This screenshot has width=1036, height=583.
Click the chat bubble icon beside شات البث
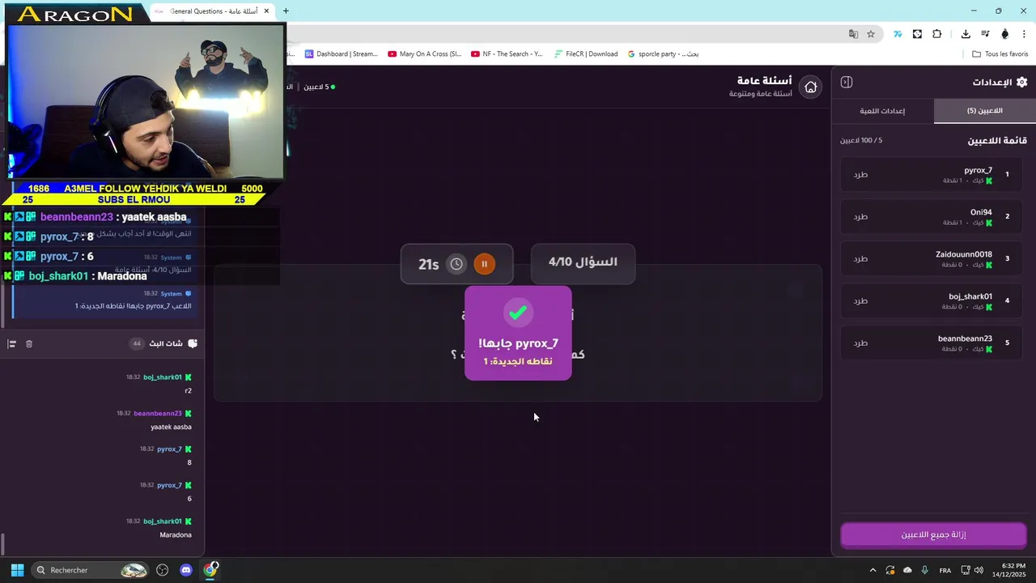193,343
